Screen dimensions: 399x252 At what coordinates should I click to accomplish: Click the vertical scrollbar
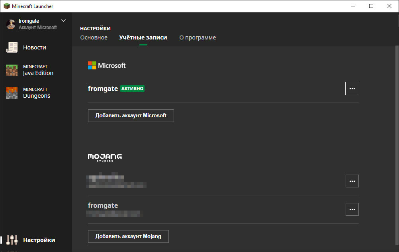[x=397, y=145]
